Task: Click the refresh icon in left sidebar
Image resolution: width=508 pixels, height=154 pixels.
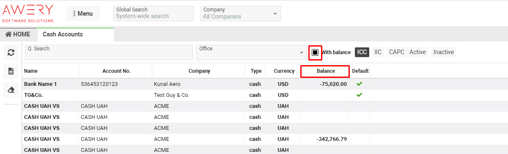Action: [11, 52]
